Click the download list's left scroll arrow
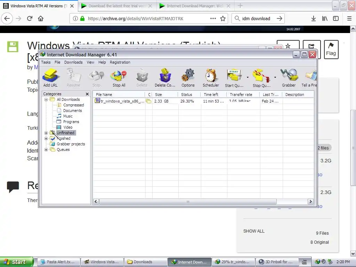This screenshot has width=356, height=267. pos(96,202)
